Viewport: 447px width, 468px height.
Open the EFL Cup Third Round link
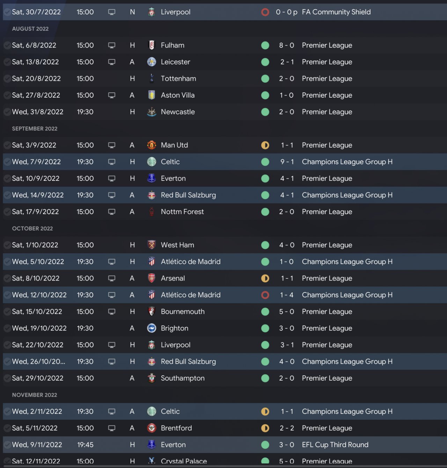(x=335, y=445)
